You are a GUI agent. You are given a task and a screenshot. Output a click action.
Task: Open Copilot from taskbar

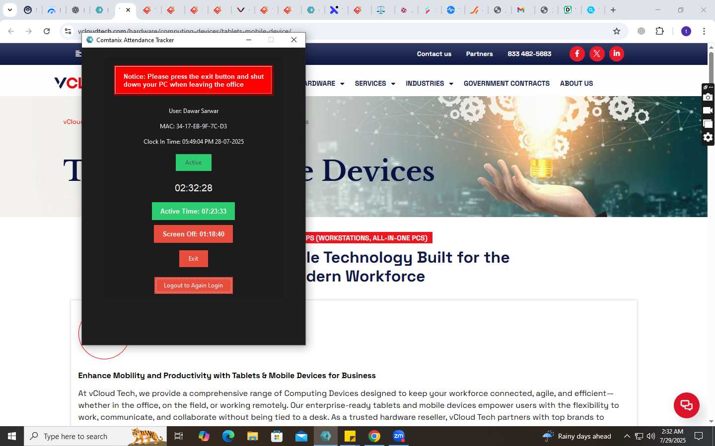pyautogui.click(x=204, y=436)
